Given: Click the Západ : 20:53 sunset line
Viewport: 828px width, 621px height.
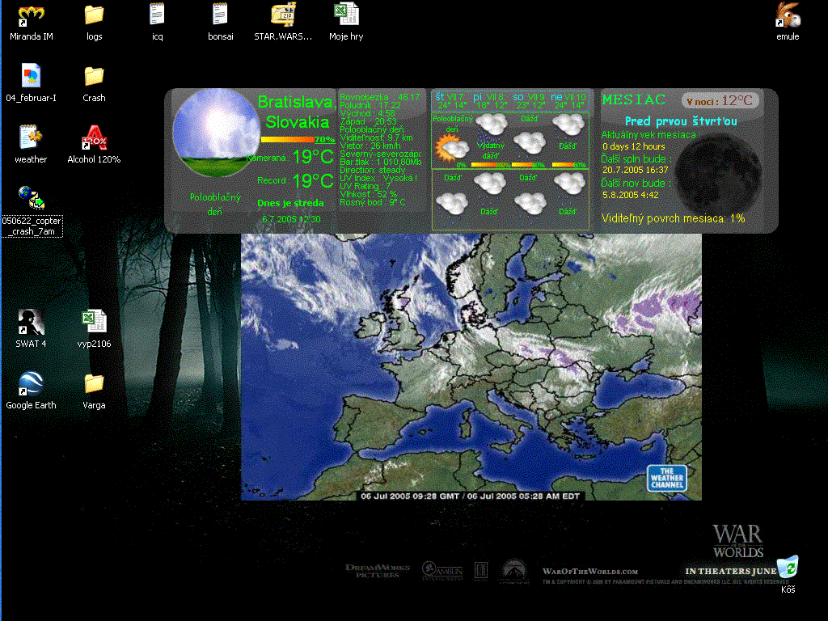Looking at the screenshot, I should [368, 121].
